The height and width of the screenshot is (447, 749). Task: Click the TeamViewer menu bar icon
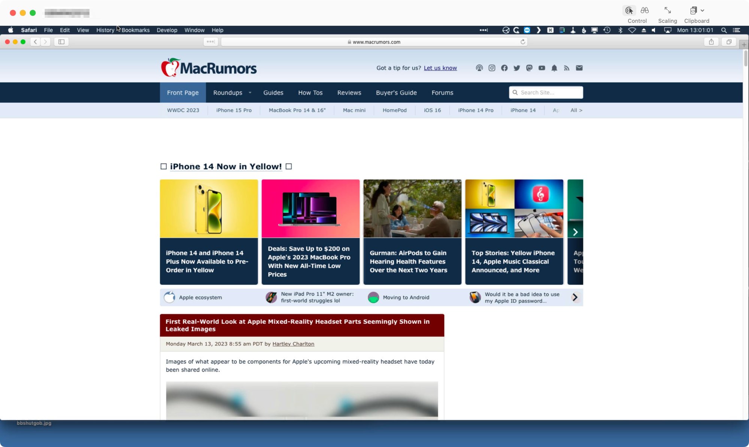(x=527, y=30)
